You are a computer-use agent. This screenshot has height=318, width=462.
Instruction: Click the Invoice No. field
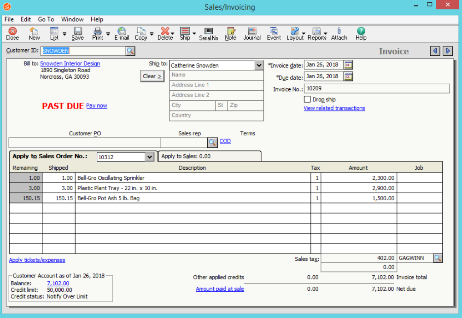[377, 88]
